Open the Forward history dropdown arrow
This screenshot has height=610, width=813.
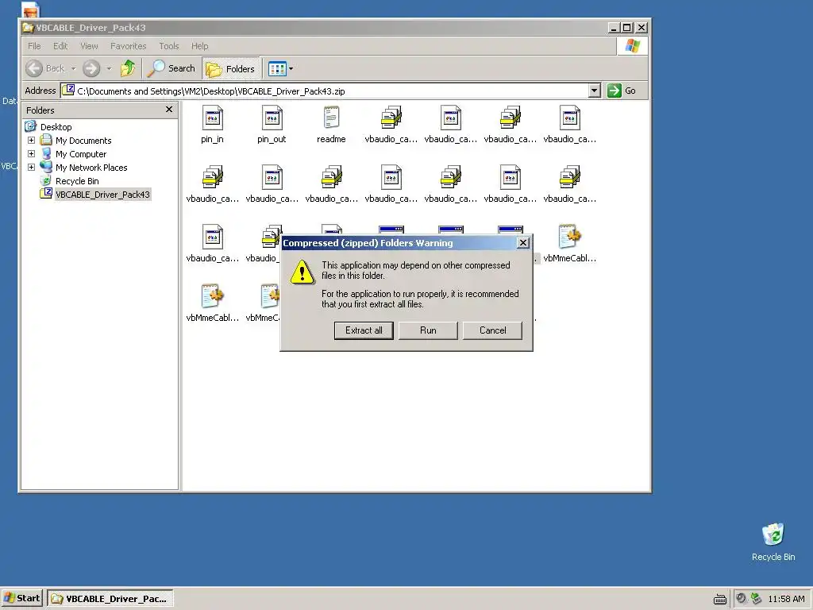109,68
